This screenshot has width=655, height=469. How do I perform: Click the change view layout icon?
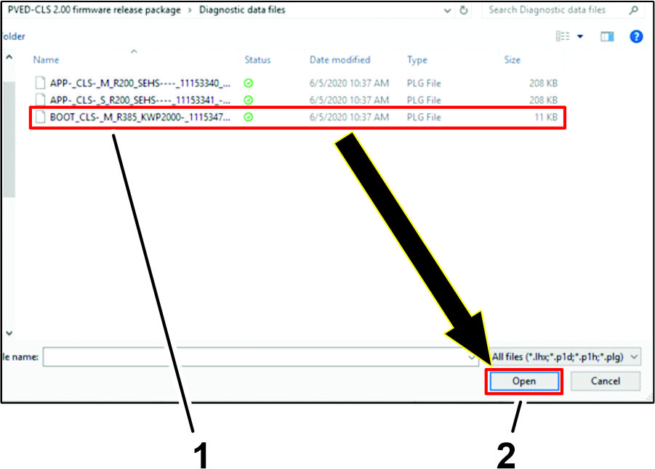[563, 36]
